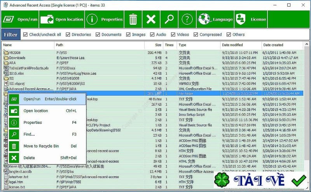Sort by the Path column header

[x=99, y=45]
